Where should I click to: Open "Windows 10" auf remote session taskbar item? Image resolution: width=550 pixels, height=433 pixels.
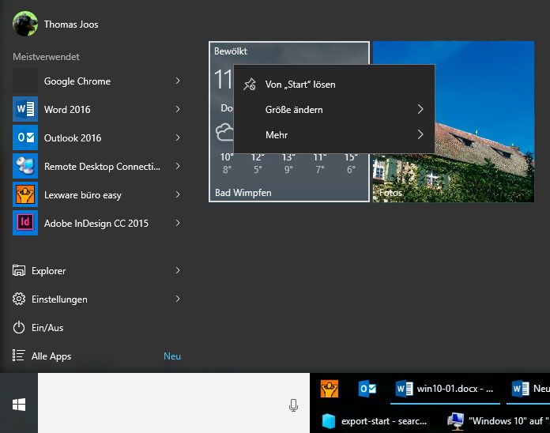pyautogui.click(x=498, y=420)
